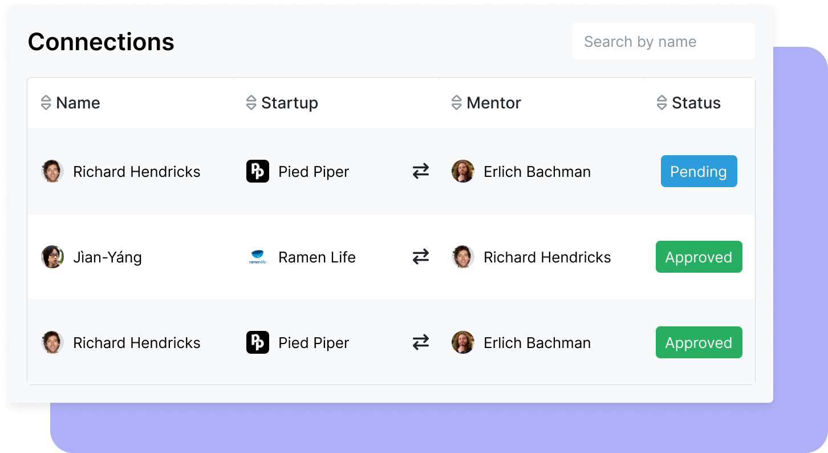Image resolution: width=828 pixels, height=453 pixels.
Task: Click the Approved badge for Jìan-Yáng
Action: coord(699,257)
